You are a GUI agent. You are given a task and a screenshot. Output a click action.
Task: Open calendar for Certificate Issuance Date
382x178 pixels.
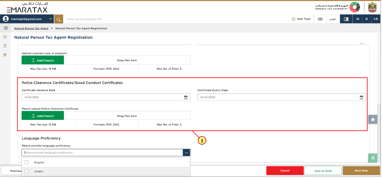click(x=186, y=98)
